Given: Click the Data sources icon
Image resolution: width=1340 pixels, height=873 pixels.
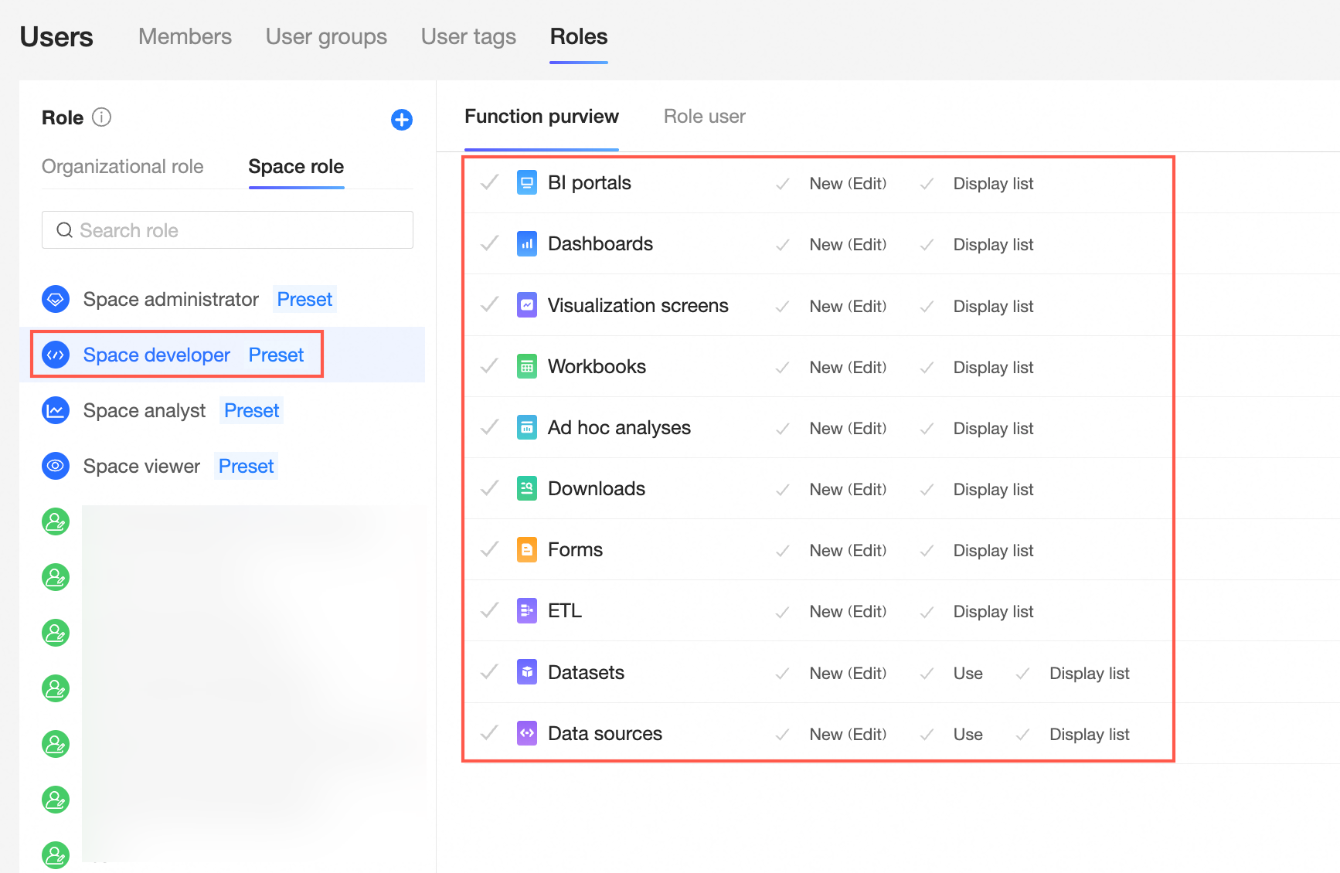Looking at the screenshot, I should pos(527,733).
